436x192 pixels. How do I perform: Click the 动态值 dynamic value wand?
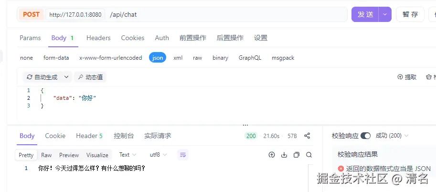click(x=90, y=77)
